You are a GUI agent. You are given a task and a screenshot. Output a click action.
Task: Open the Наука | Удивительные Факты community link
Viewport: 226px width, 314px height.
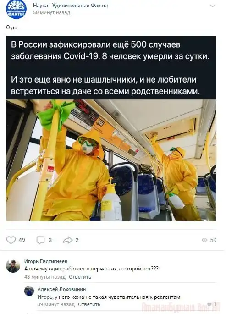coord(70,6)
